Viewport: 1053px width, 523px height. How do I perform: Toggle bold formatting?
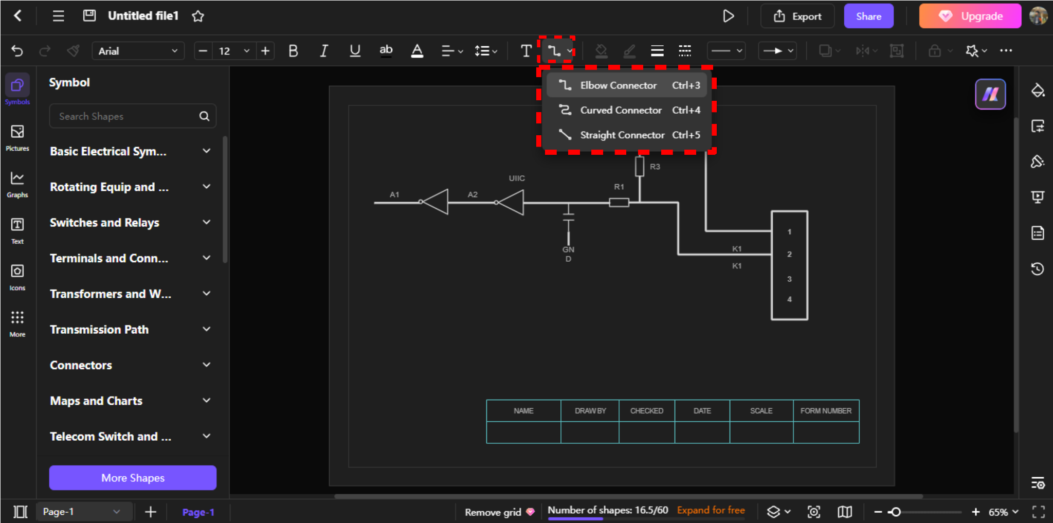[293, 51]
